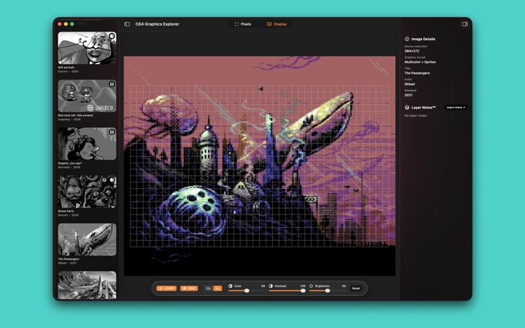
Task: Open the Self portrait thumbnail
Action: pyautogui.click(x=87, y=48)
